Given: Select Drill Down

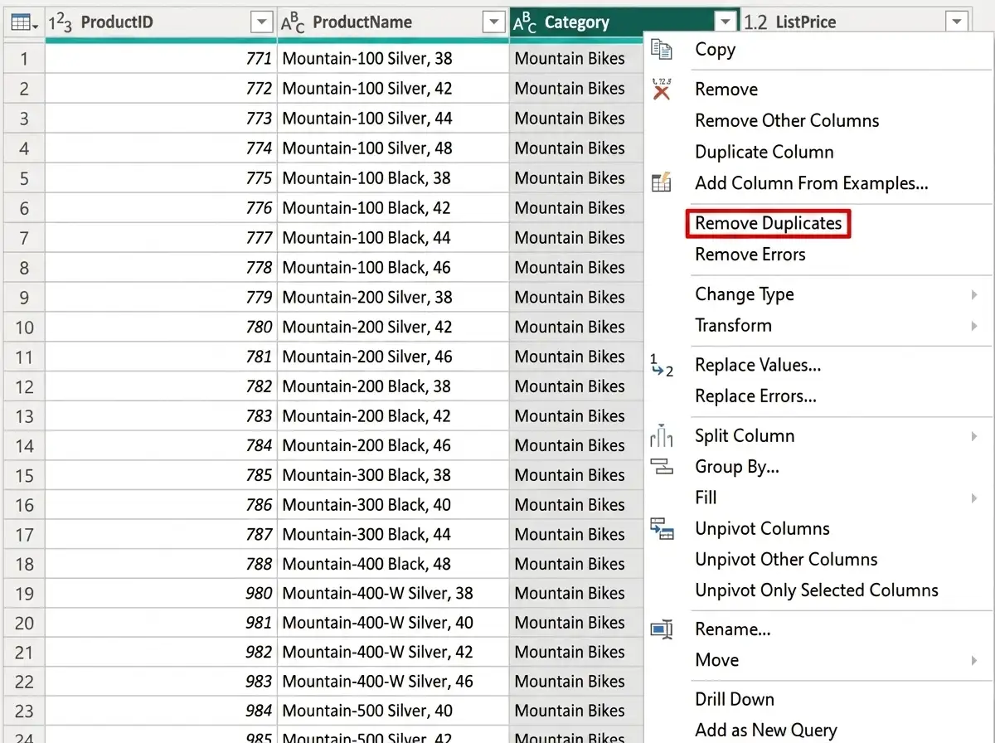Looking at the screenshot, I should click(x=735, y=700).
